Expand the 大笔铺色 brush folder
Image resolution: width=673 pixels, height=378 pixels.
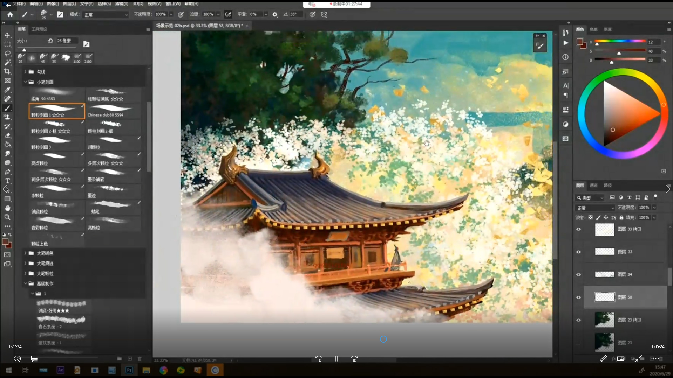click(25, 253)
